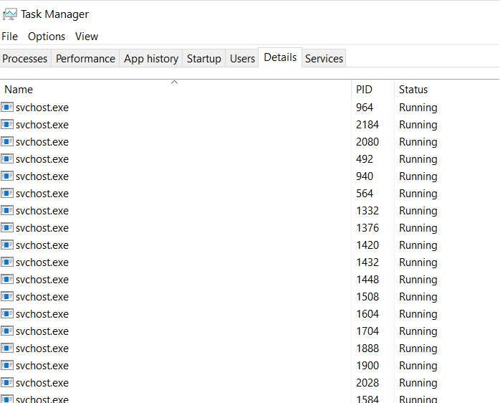Click the icon of svchost.exe PID 1432
This screenshot has height=403, width=500.
click(x=7, y=262)
